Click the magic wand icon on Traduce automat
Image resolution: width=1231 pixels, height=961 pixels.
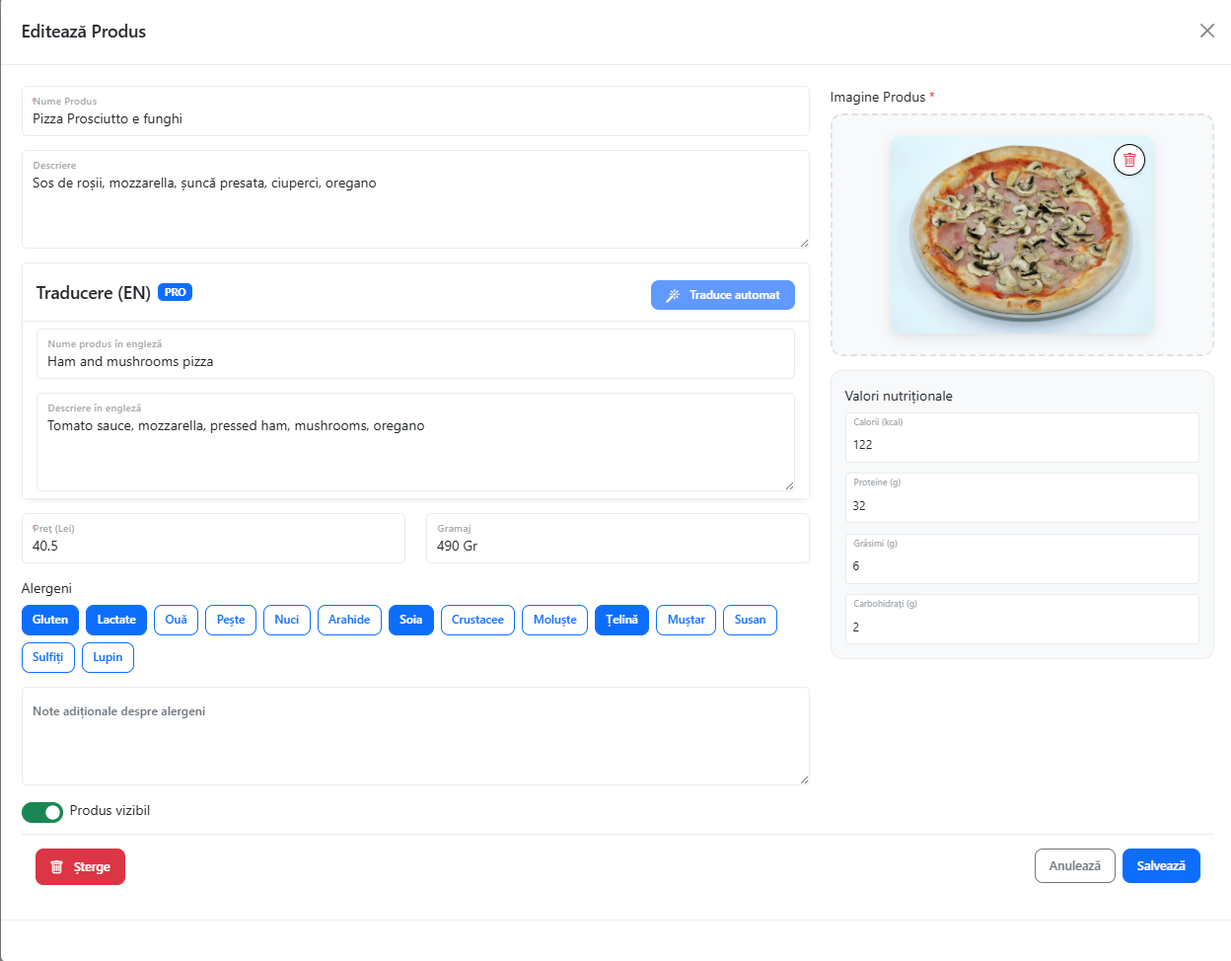[x=674, y=294]
